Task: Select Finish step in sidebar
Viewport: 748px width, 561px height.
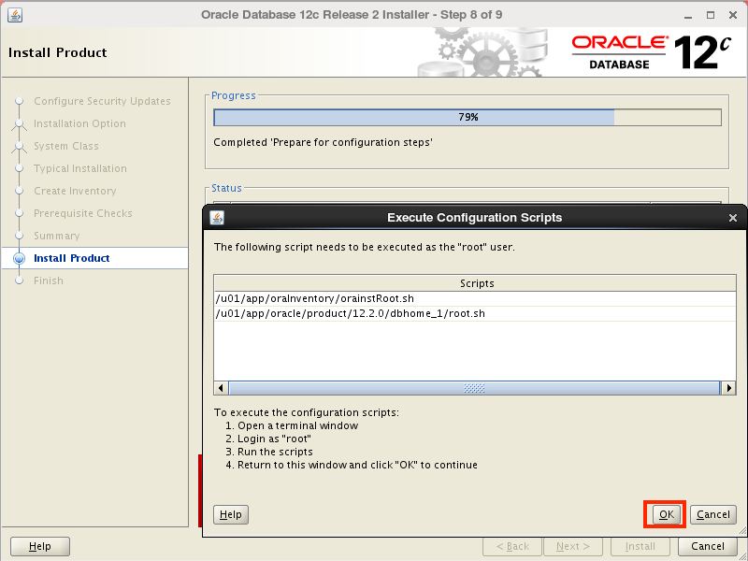Action: coord(49,280)
